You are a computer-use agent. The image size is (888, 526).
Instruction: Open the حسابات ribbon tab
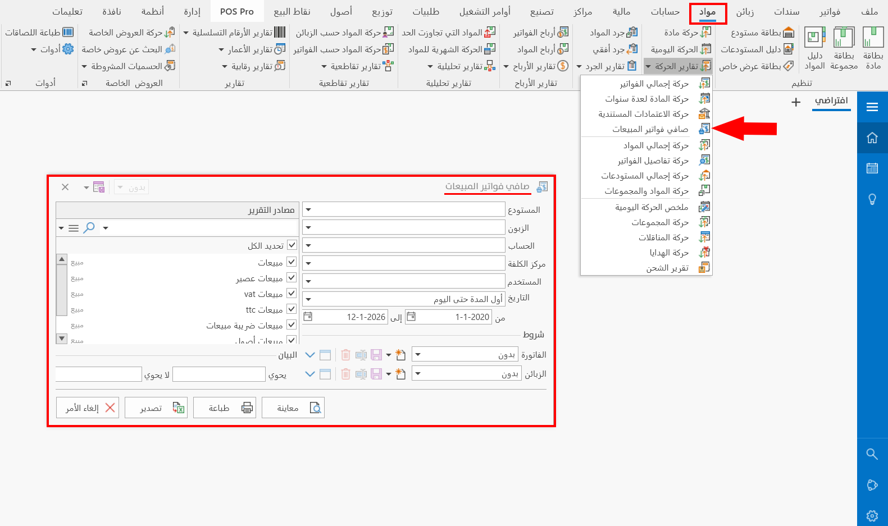pyautogui.click(x=665, y=12)
